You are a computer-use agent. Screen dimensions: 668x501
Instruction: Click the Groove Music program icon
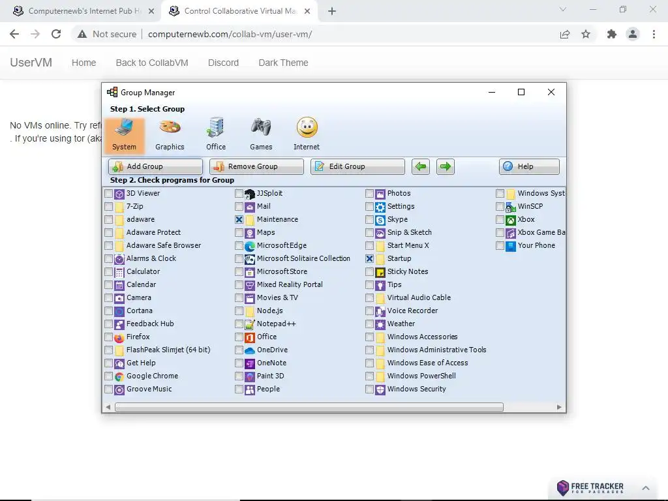119,389
